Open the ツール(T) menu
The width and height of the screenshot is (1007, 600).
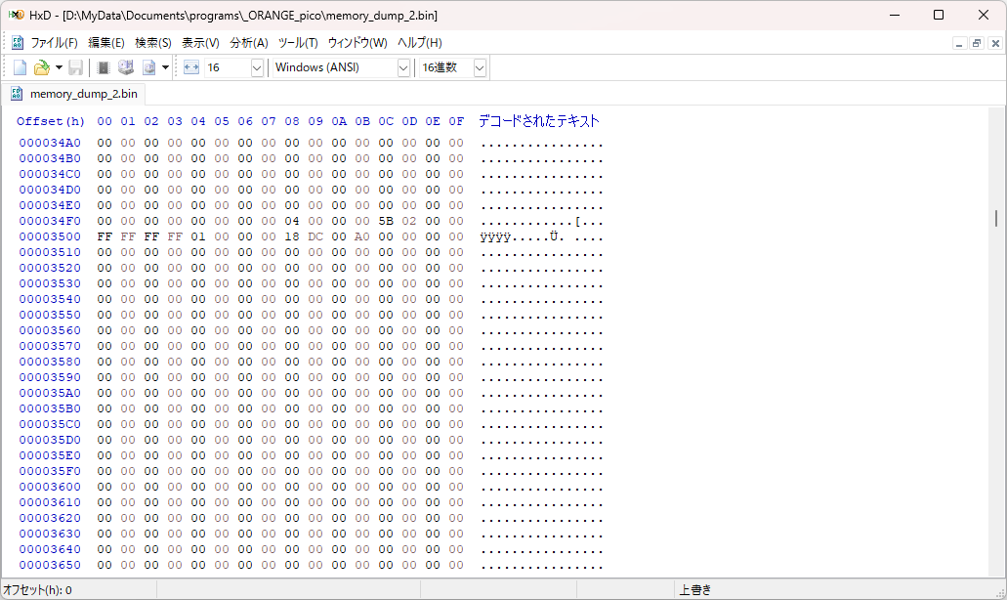(298, 43)
